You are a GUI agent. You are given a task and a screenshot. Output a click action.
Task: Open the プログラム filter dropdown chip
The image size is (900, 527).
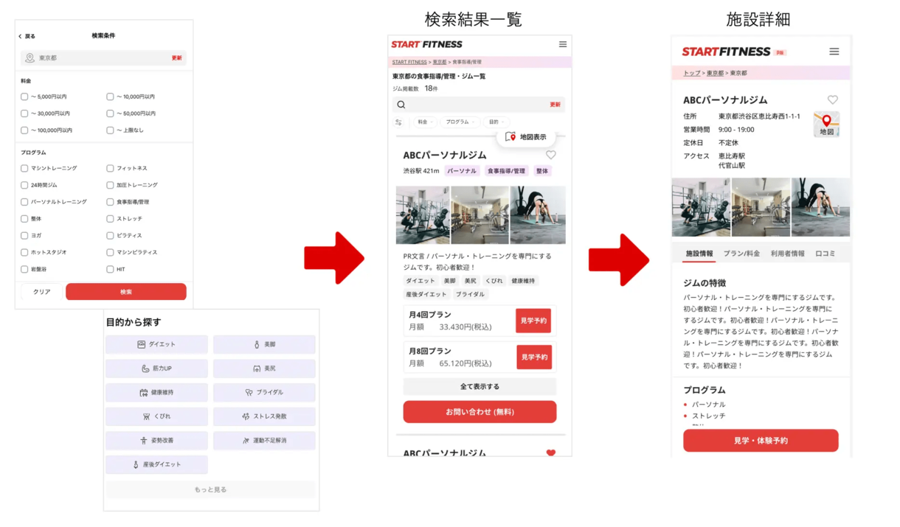[x=460, y=122]
